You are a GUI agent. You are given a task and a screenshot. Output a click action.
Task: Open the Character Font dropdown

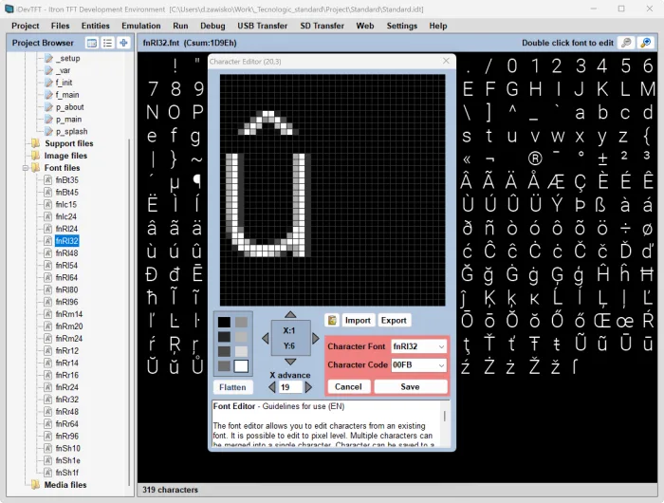441,346
